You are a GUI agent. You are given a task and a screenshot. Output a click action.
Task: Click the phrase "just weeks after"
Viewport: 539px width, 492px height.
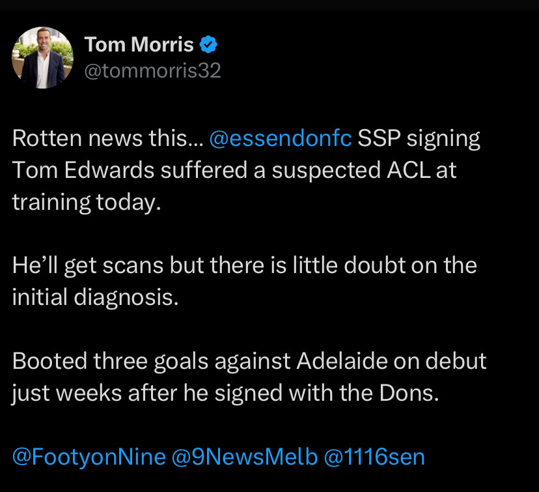click(94, 393)
